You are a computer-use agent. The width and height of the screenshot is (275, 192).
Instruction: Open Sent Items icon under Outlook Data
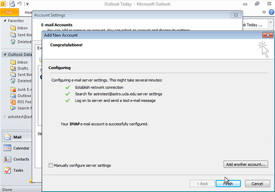(x=13, y=74)
